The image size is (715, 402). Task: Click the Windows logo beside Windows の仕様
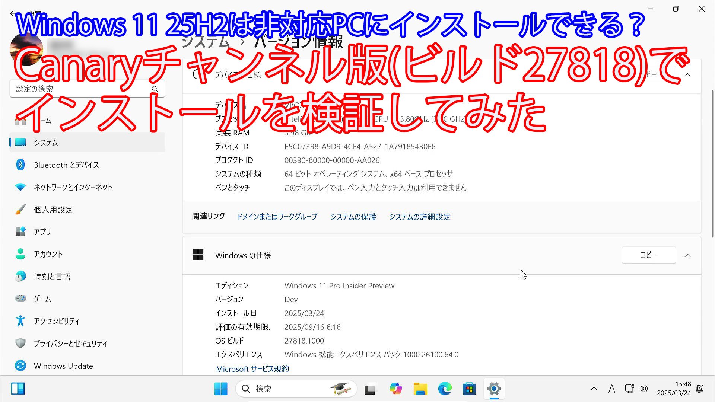click(x=198, y=255)
